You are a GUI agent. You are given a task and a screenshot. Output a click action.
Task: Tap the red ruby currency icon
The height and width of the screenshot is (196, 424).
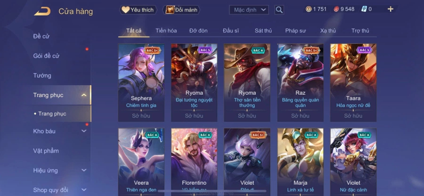click(336, 9)
